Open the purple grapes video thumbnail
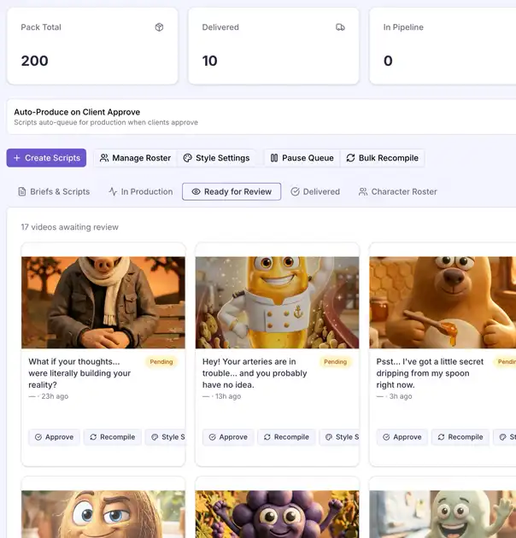The width and height of the screenshot is (516, 538). [x=278, y=514]
